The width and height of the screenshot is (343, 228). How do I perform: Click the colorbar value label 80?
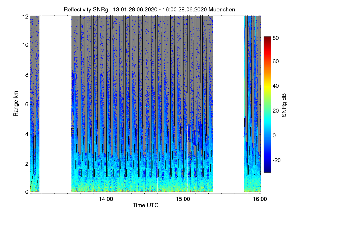276,38
